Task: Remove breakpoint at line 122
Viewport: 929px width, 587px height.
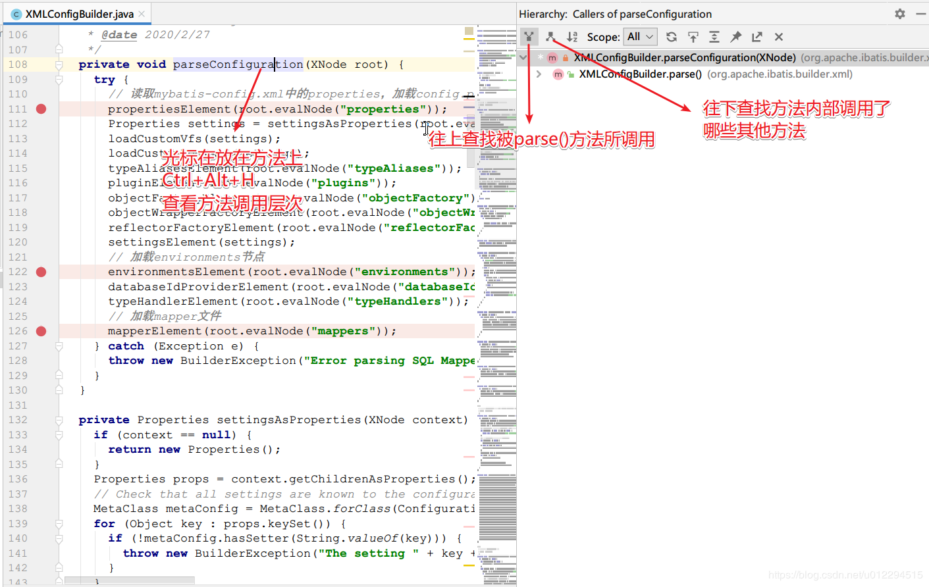Action: (x=41, y=272)
